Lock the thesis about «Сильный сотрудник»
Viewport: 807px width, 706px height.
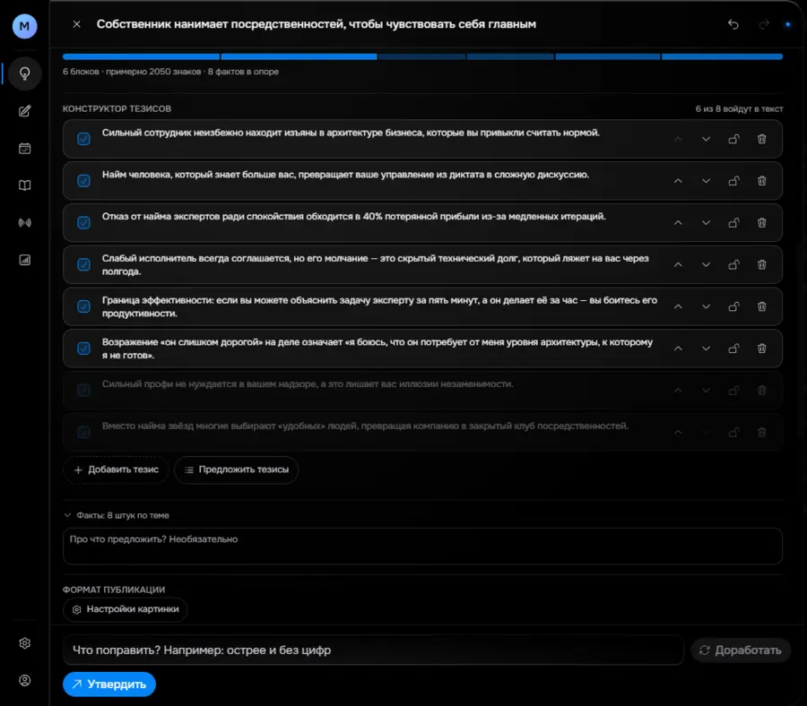(733, 139)
